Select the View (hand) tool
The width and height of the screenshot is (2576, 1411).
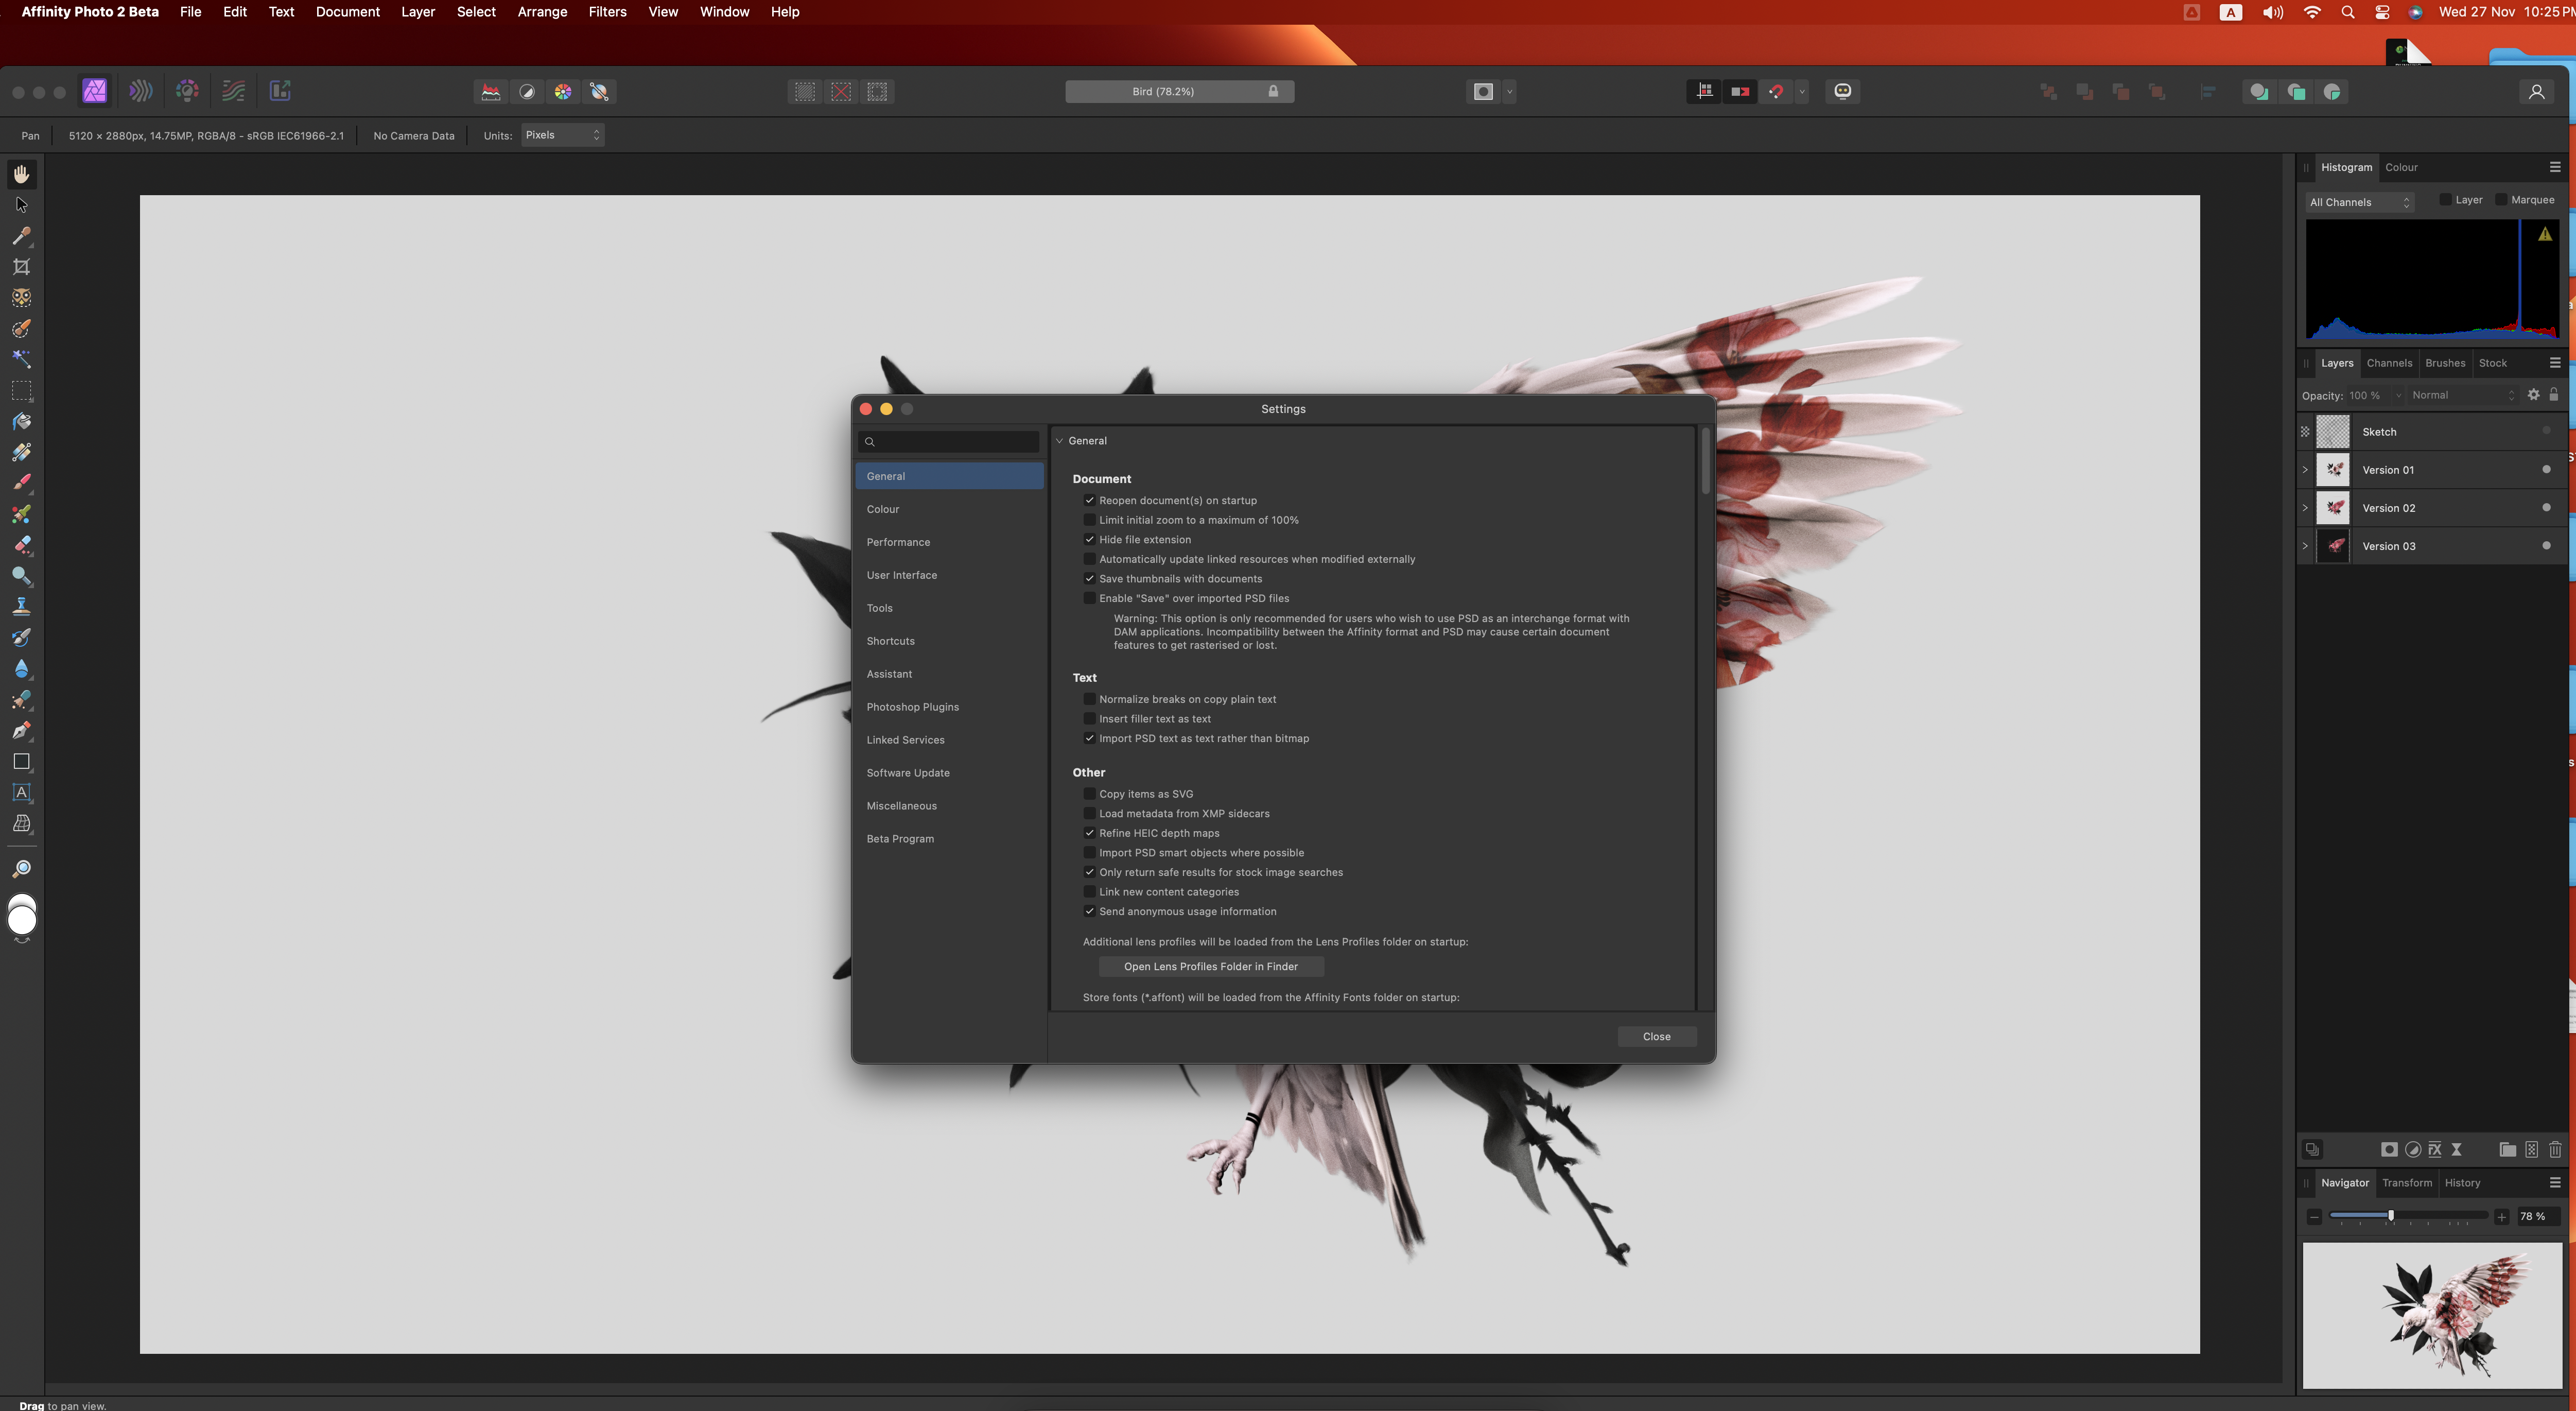pyautogui.click(x=21, y=174)
